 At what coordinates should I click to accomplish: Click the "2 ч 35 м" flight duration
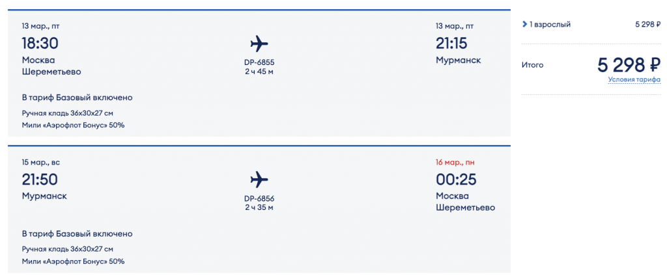[x=259, y=207]
